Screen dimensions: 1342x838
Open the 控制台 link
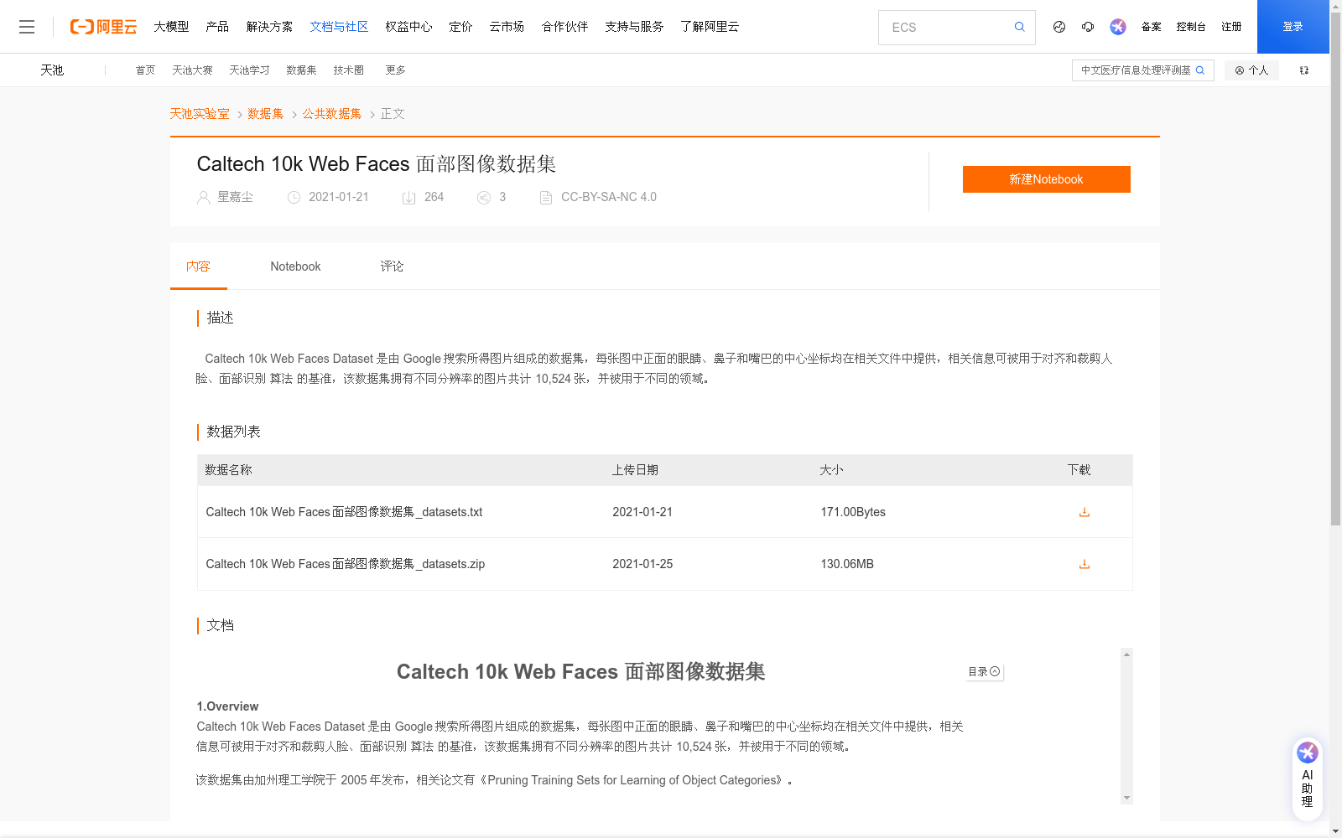pyautogui.click(x=1191, y=27)
